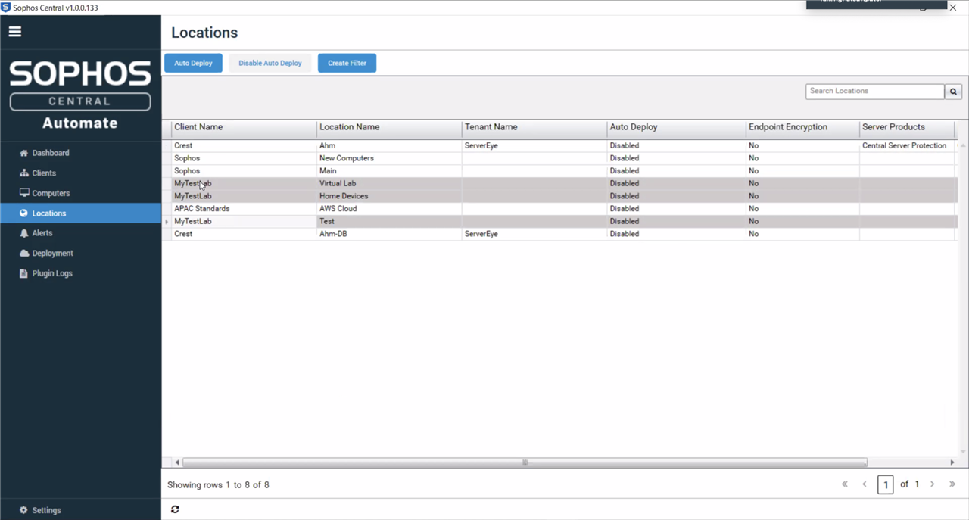
Task: Jump to the last page of results
Action: 952,484
